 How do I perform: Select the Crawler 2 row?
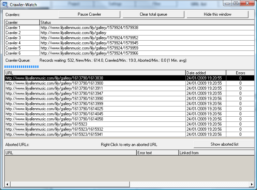pos(130,33)
